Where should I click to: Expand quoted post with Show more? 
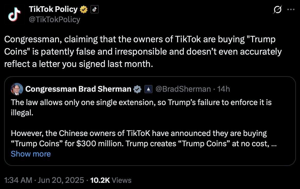click(x=31, y=154)
